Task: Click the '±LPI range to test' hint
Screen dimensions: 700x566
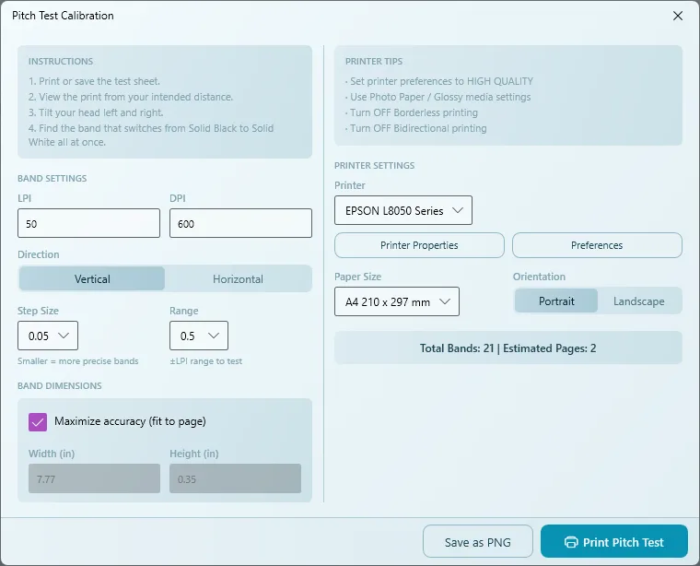Action: 205,361
